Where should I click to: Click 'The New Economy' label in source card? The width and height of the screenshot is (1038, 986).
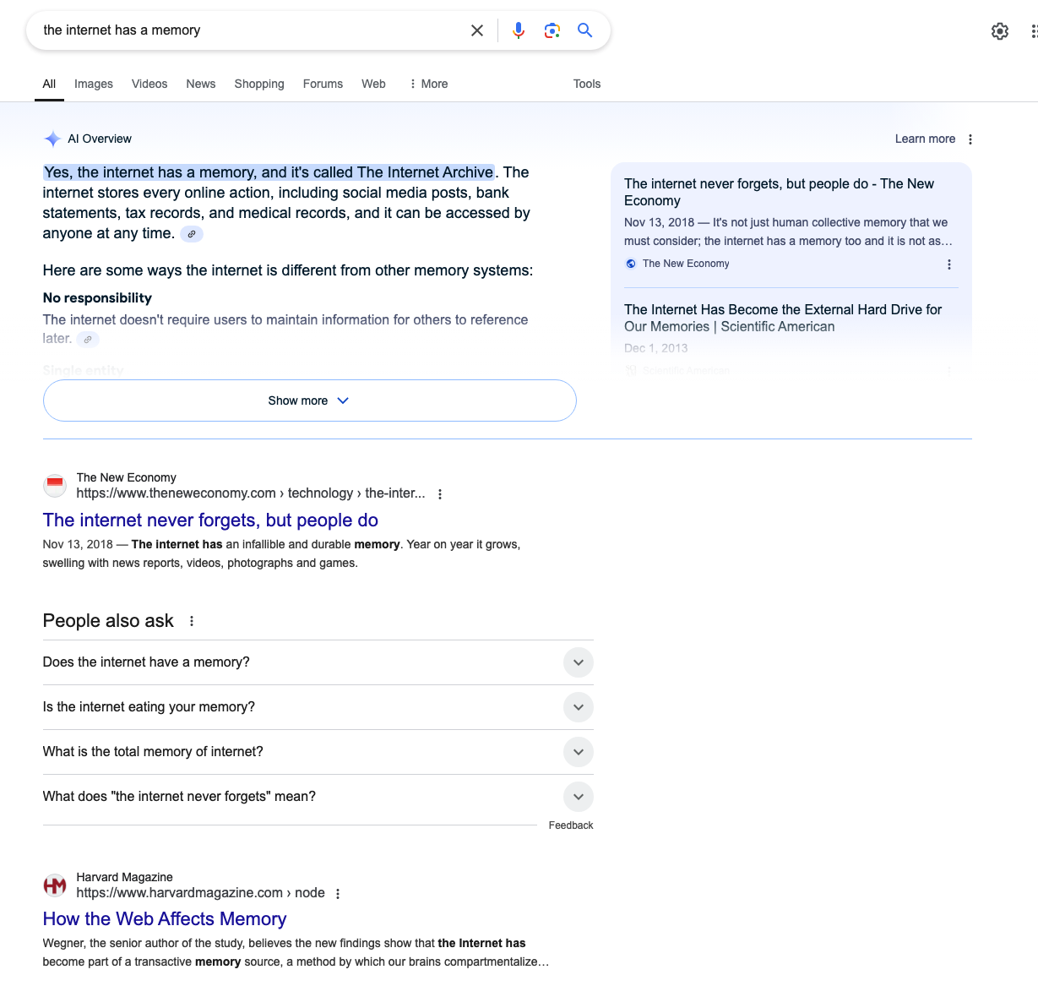686,264
